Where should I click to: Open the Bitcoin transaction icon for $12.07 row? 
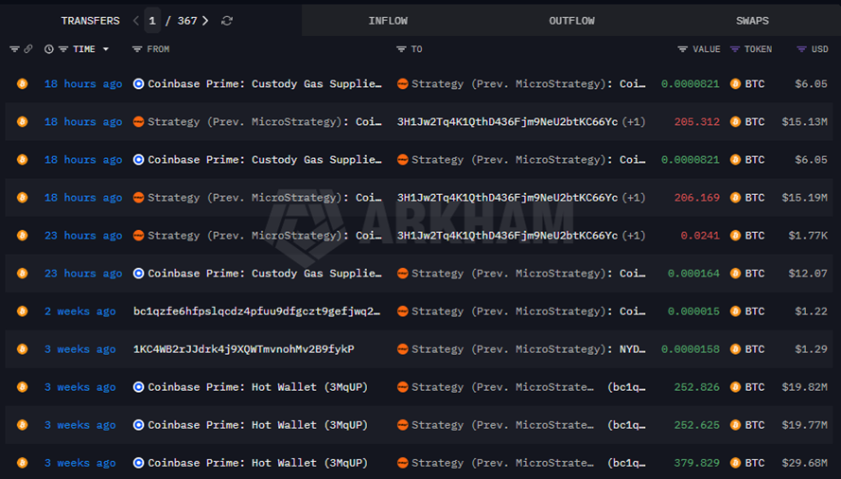tap(23, 274)
